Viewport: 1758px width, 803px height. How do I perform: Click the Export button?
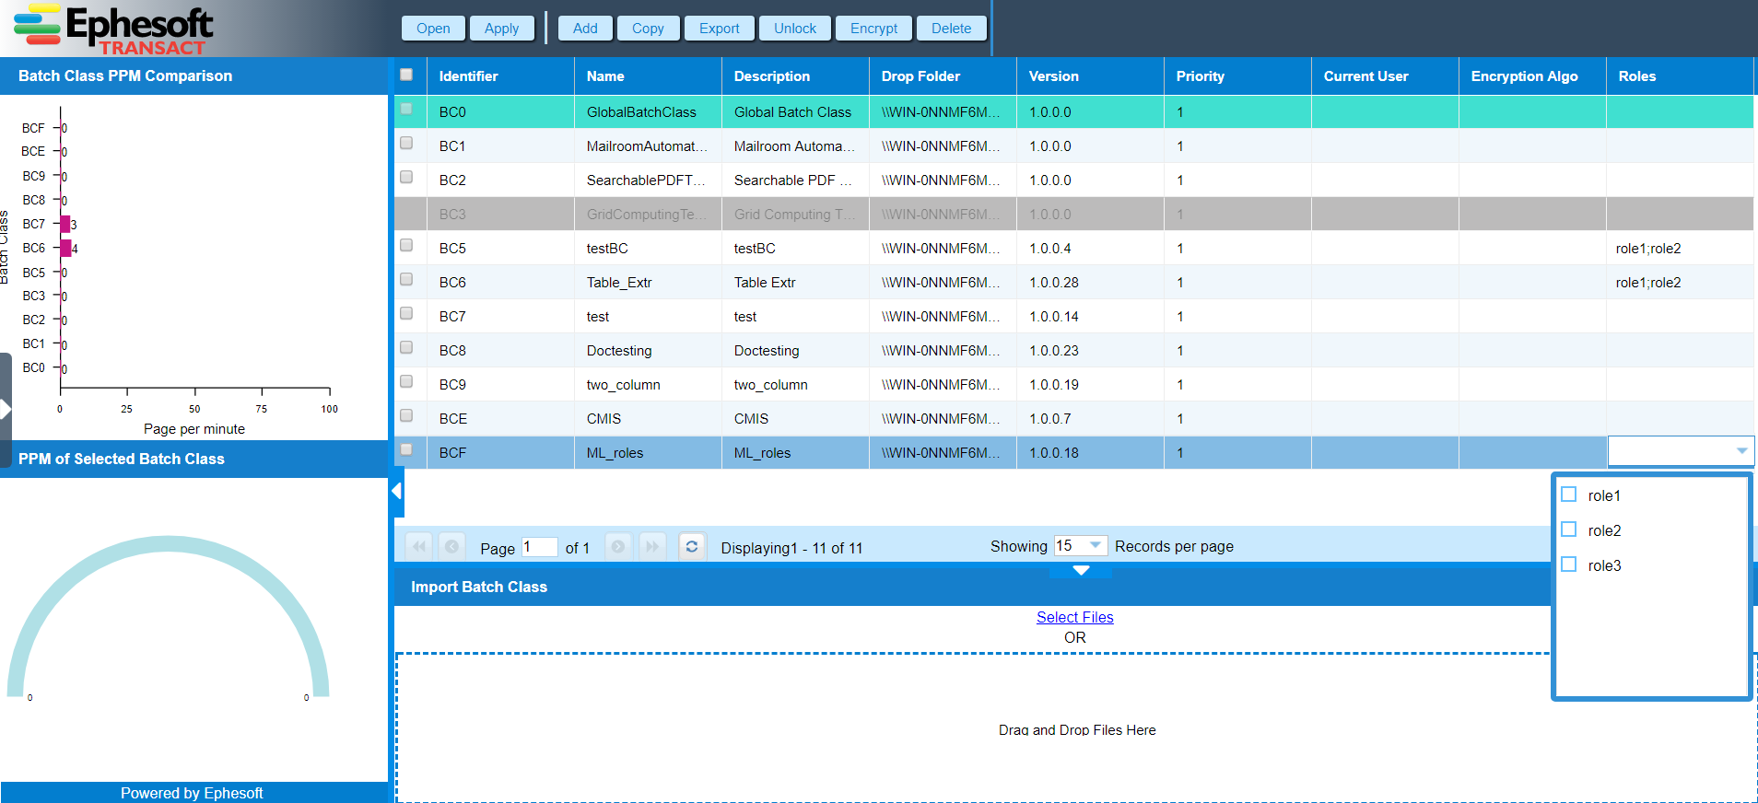pyautogui.click(x=720, y=29)
